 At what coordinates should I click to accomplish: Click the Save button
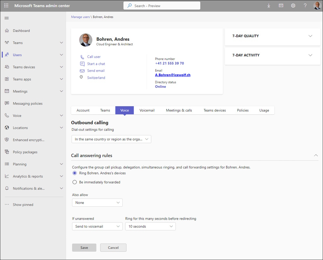coord(84,247)
